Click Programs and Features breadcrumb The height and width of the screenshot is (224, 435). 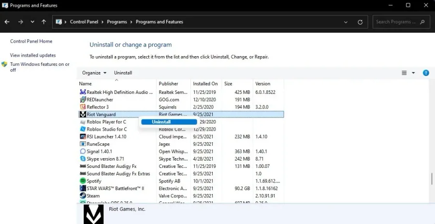click(159, 22)
